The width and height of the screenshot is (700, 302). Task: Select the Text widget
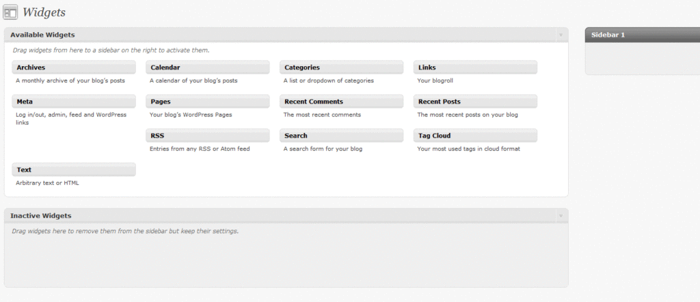74,170
